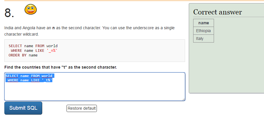264x123 pixels.
Task: Click the question number 8
Action: [x=10, y=13]
